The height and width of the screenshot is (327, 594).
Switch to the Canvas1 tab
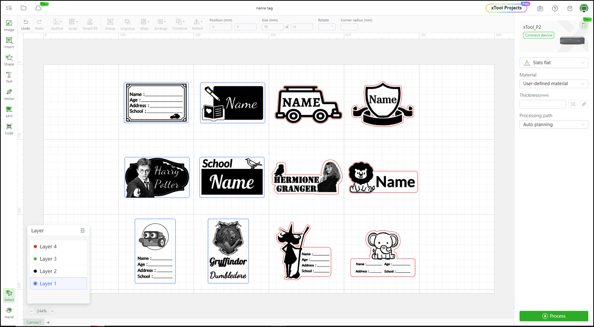(34, 322)
